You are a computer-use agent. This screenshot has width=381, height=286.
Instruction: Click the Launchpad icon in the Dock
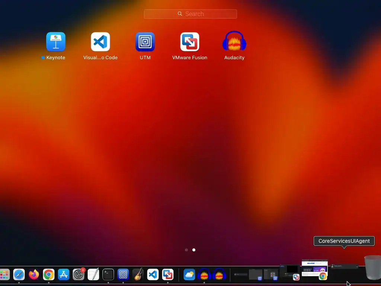[x=4, y=274]
